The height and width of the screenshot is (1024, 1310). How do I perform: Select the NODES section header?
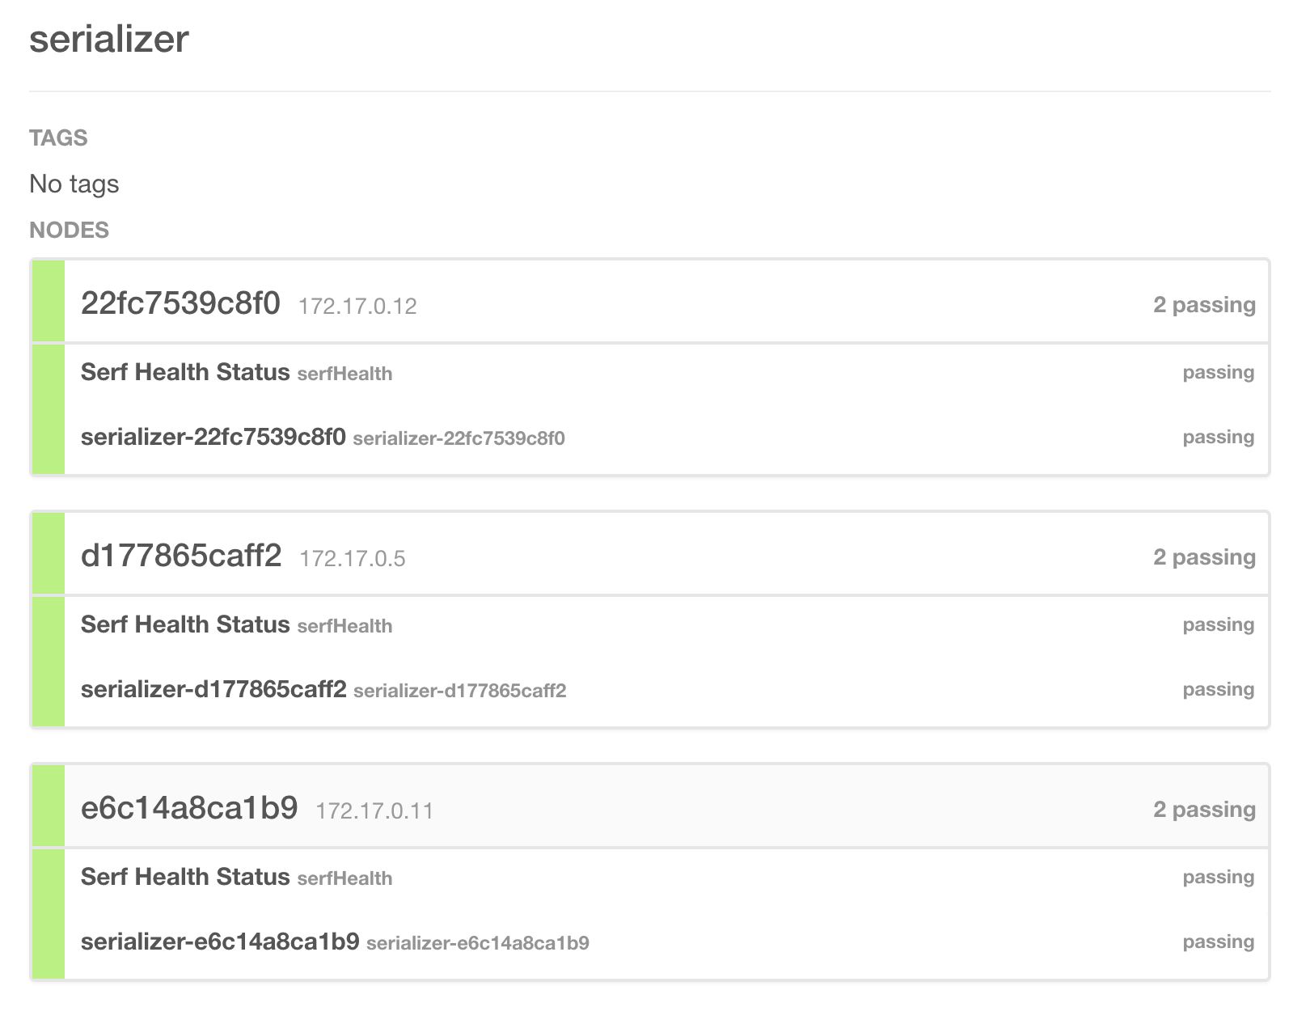[69, 230]
